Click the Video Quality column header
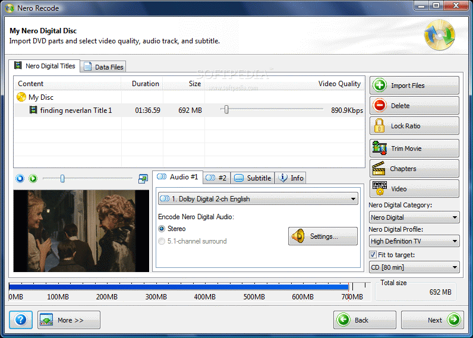 click(285, 84)
